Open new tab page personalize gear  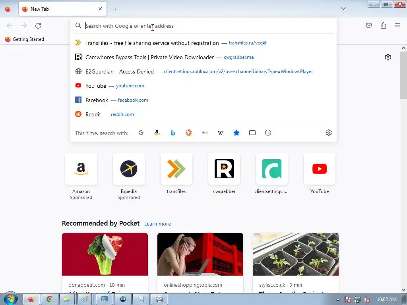click(x=388, y=57)
